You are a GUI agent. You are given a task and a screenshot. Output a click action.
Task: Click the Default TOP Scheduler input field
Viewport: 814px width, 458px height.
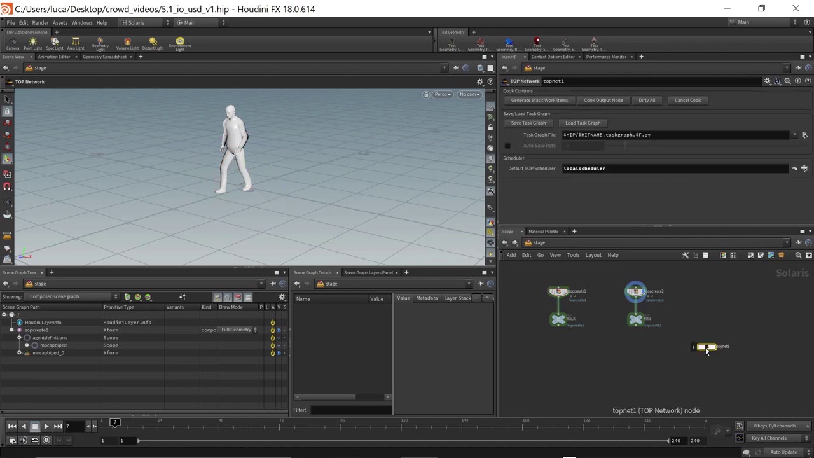(674, 169)
